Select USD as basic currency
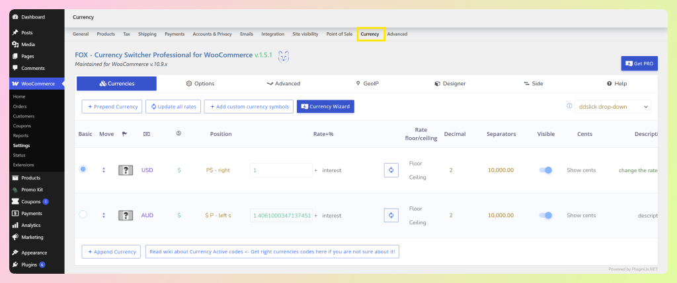677x283 pixels. [x=83, y=170]
